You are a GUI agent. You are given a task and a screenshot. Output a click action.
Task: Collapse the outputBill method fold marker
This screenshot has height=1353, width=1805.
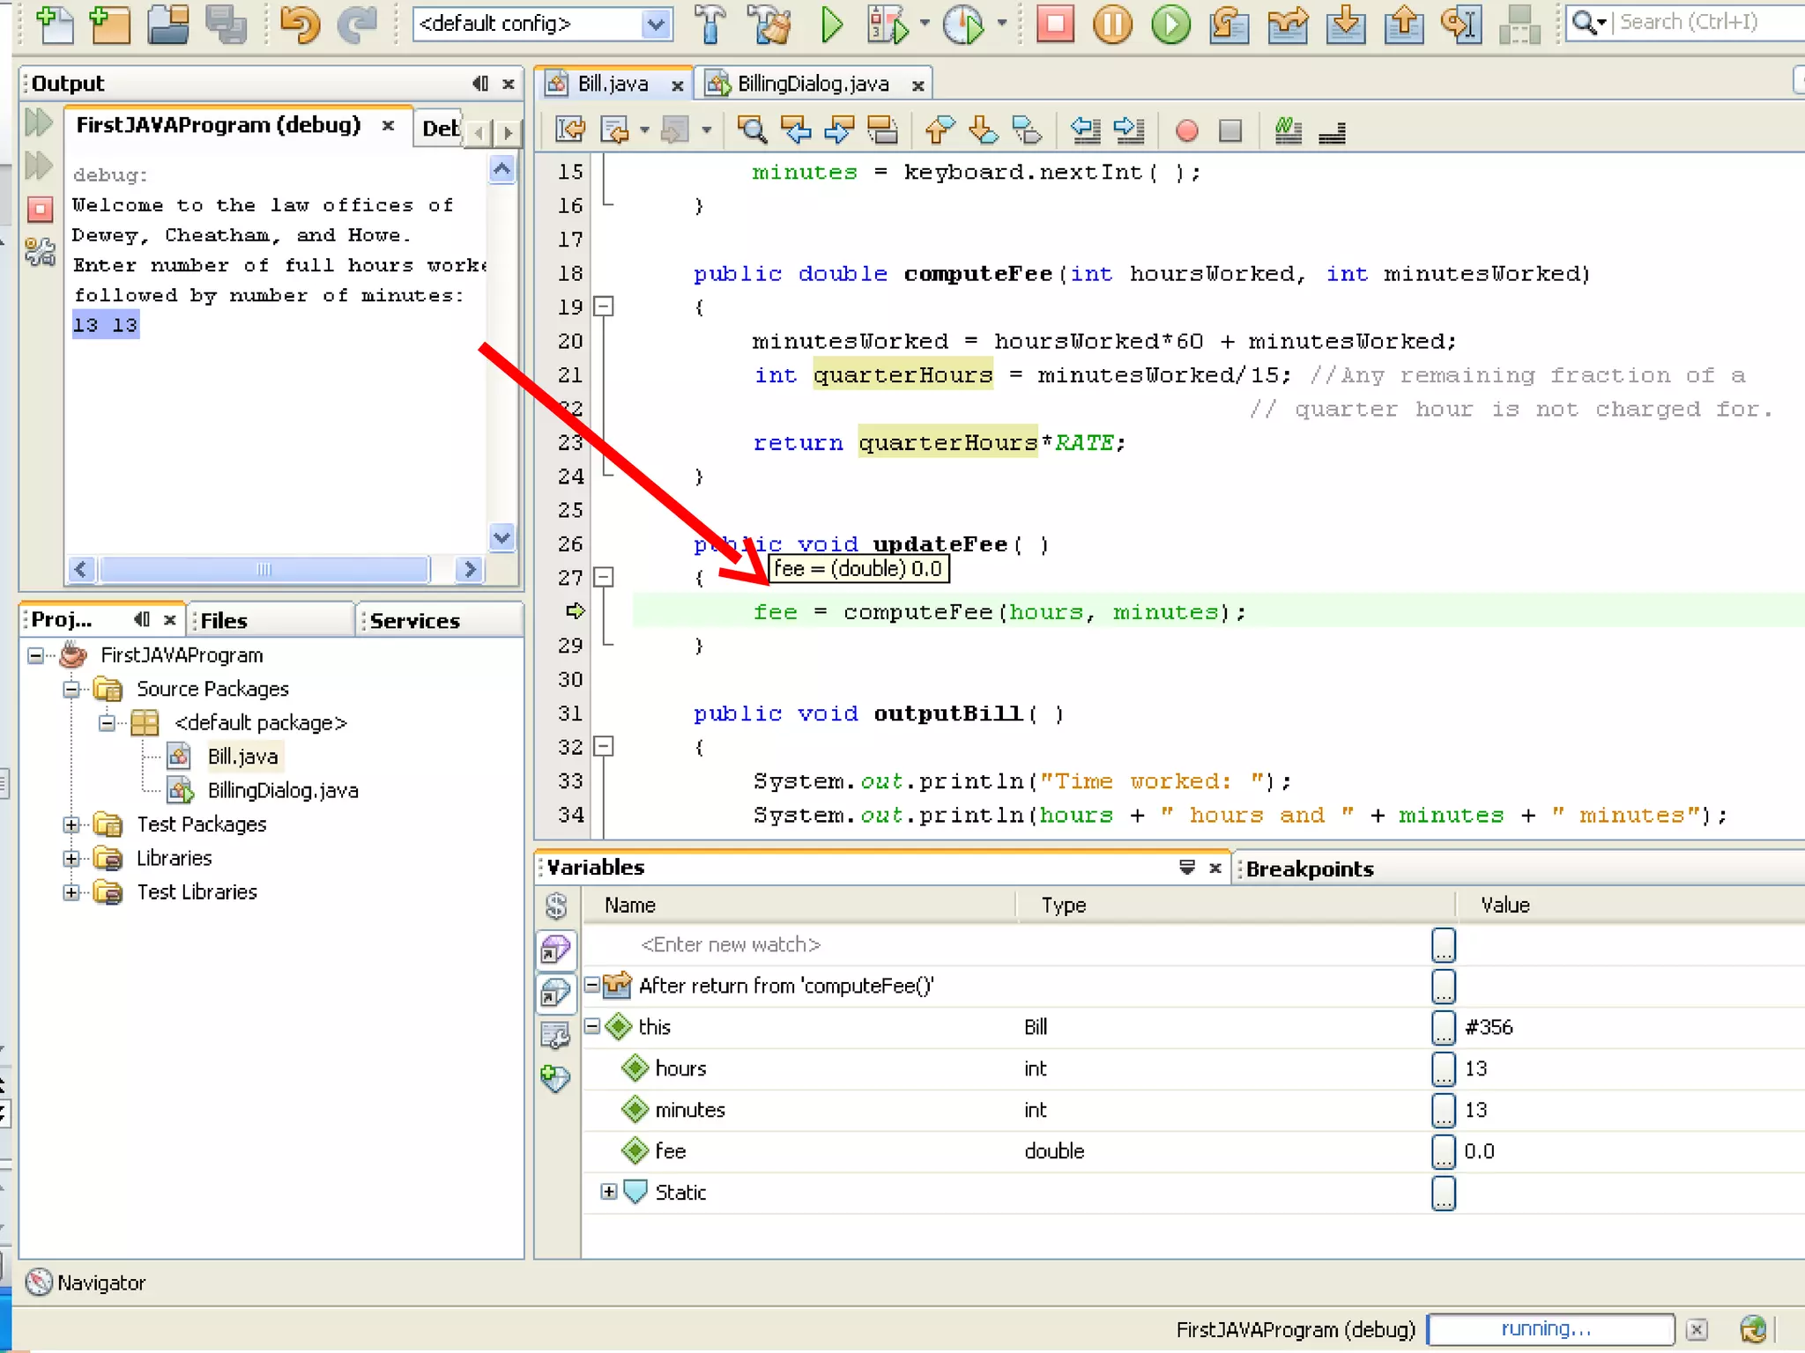click(604, 746)
